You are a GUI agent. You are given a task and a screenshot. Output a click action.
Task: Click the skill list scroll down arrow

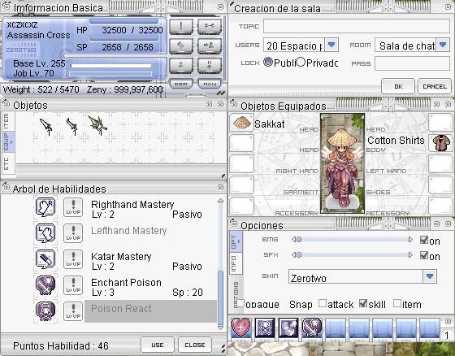click(220, 328)
